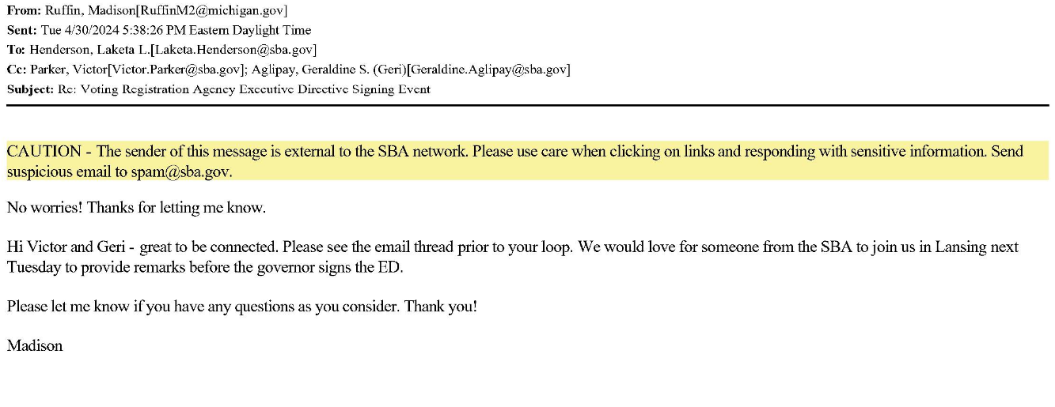The image size is (1055, 407).
Task: Click the "To:" header label
Action: [16, 50]
